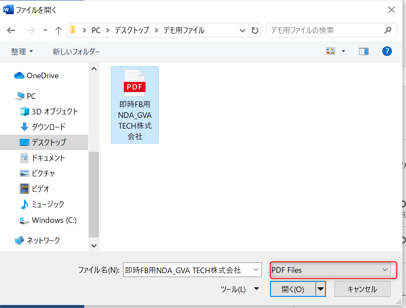Screen dimensions: 406x308
Task: Select Windows (C:) drive in sidebar
Action: click(x=54, y=220)
